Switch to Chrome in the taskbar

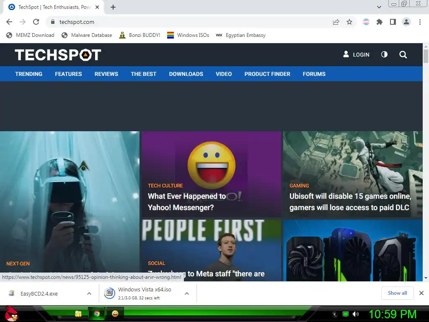click(97, 314)
